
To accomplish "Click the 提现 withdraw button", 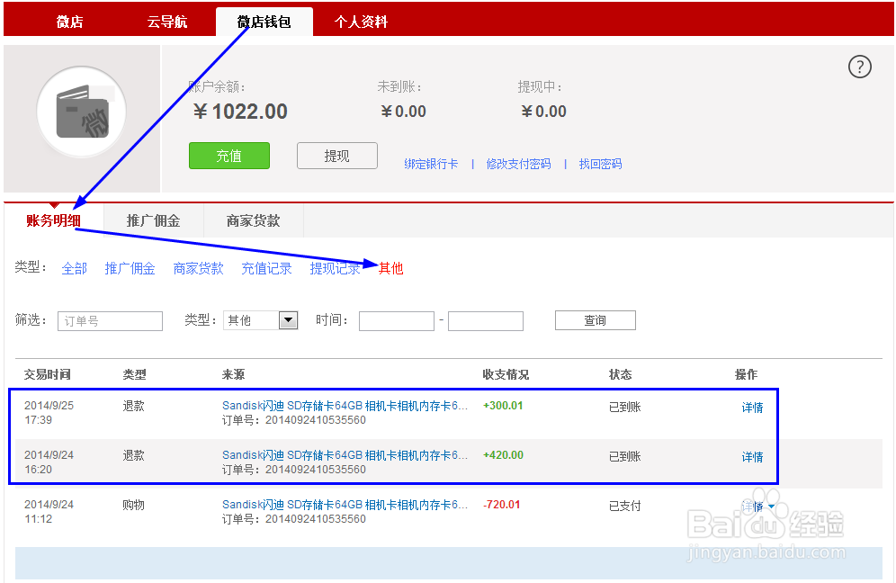I will (336, 155).
